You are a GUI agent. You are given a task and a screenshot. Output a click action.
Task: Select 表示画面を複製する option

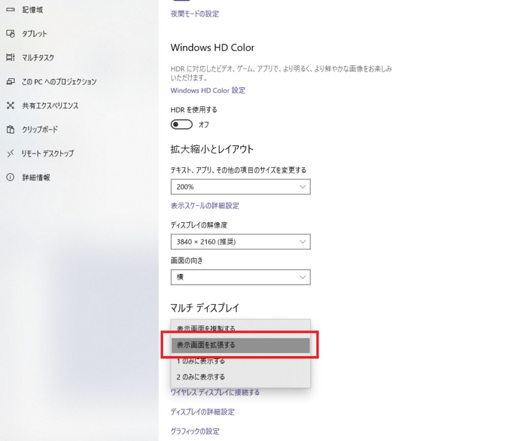tap(240, 329)
